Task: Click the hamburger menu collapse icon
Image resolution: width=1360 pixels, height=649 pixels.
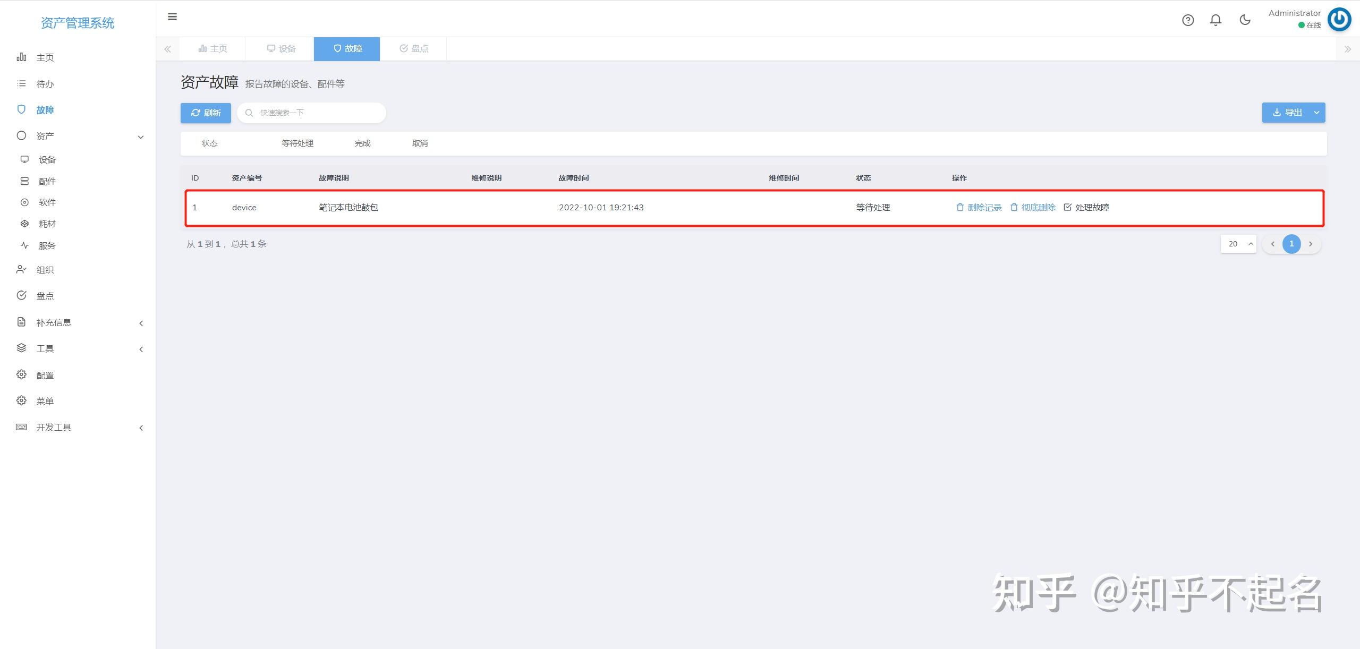Action: coord(172,17)
